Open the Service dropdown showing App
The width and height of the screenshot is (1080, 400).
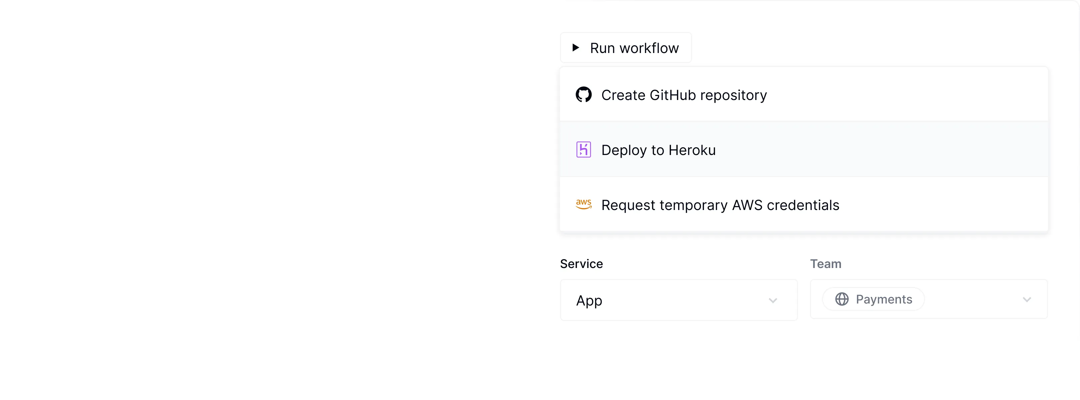(678, 300)
